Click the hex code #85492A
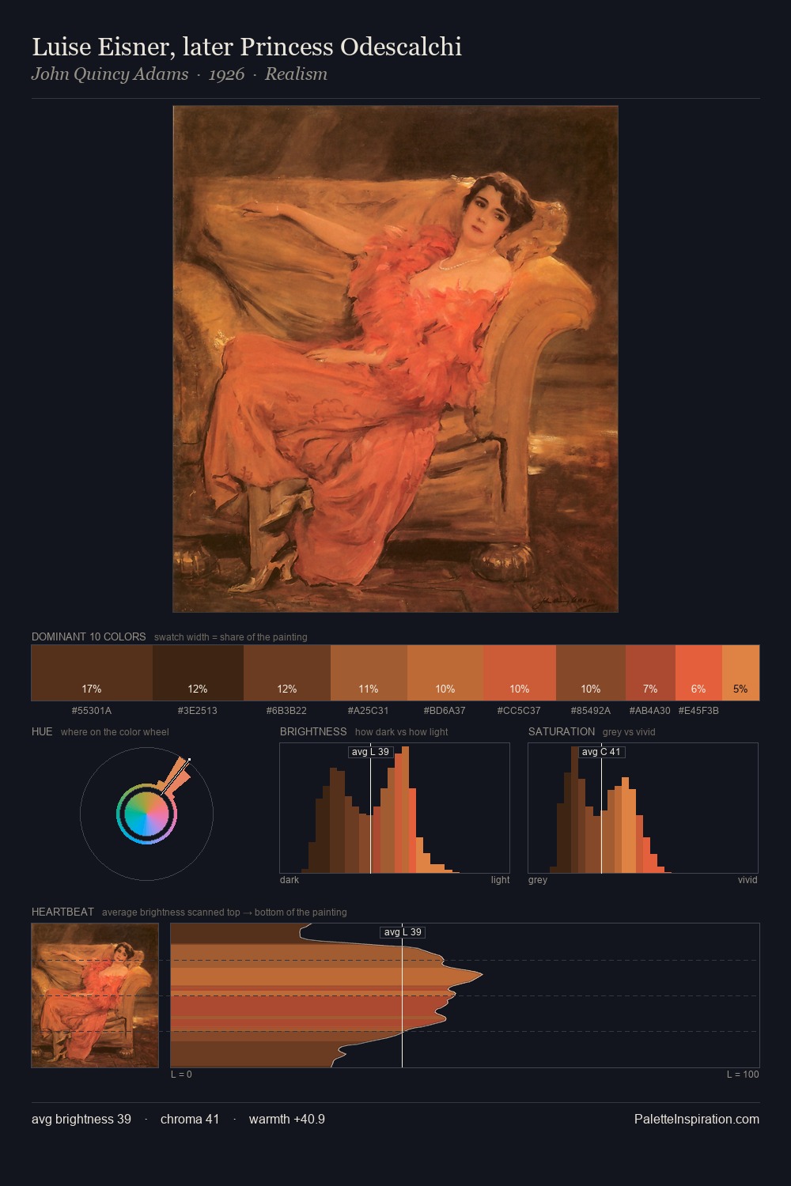Screen dimensions: 791x1186 point(591,711)
